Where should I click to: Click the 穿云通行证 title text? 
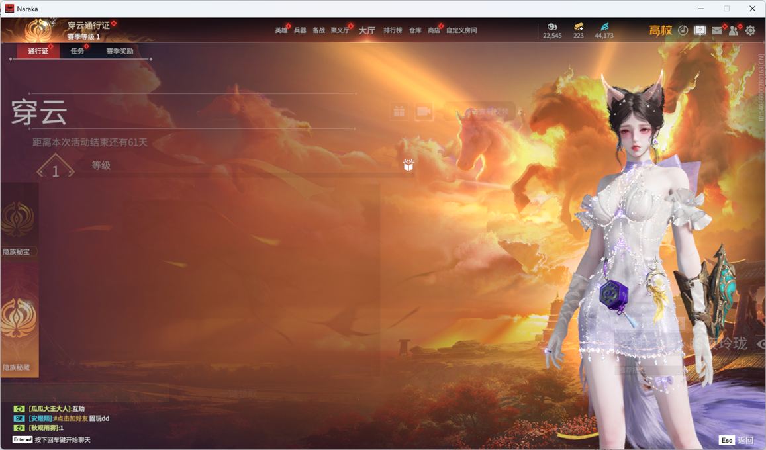point(89,25)
